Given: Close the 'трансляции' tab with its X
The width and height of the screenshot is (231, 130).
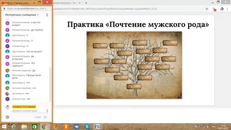Looking at the screenshot, I should [79, 3].
